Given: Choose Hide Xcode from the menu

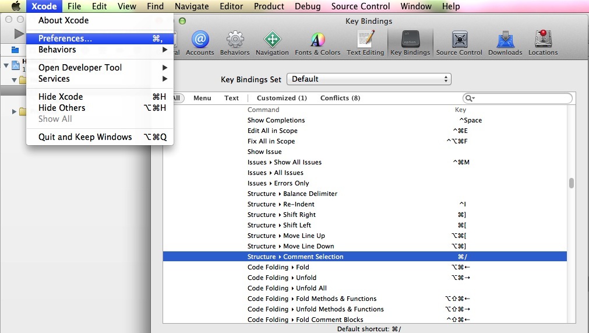Looking at the screenshot, I should (x=100, y=97).
